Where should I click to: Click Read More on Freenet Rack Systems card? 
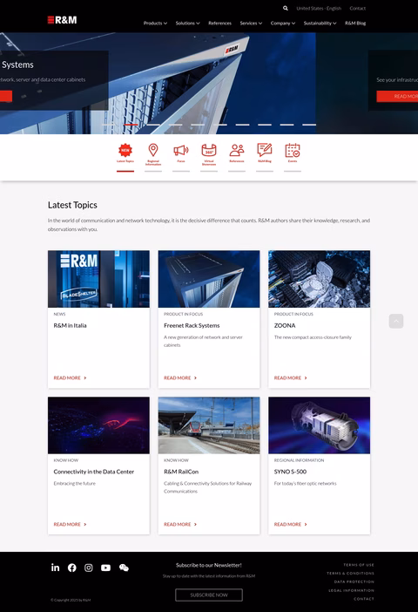click(x=180, y=377)
